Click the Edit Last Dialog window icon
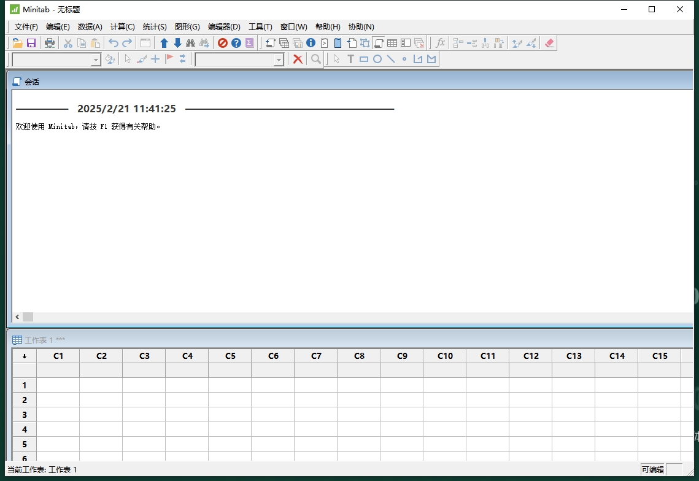This screenshot has height=481, width=699. 145,43
